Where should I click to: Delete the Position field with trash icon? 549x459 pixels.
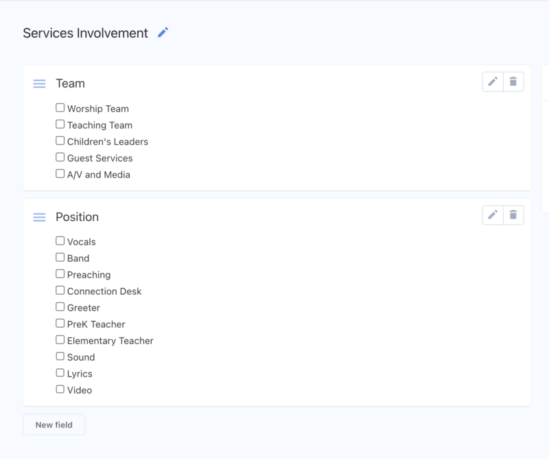coord(513,215)
